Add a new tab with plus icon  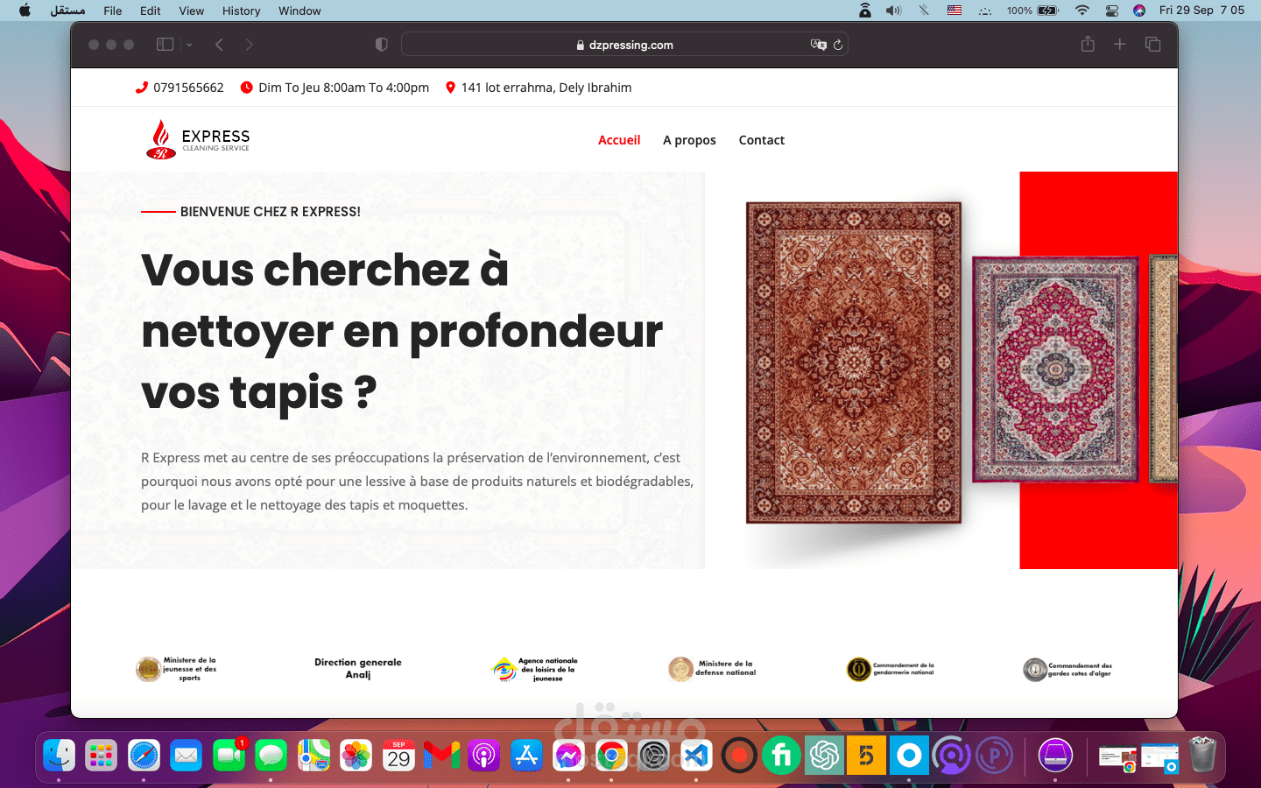1119,44
